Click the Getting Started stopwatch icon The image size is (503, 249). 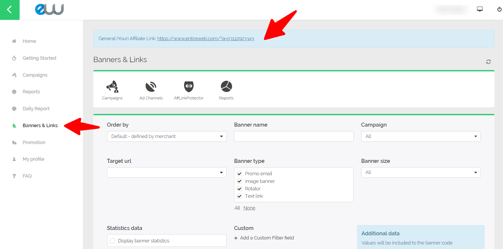(14, 58)
